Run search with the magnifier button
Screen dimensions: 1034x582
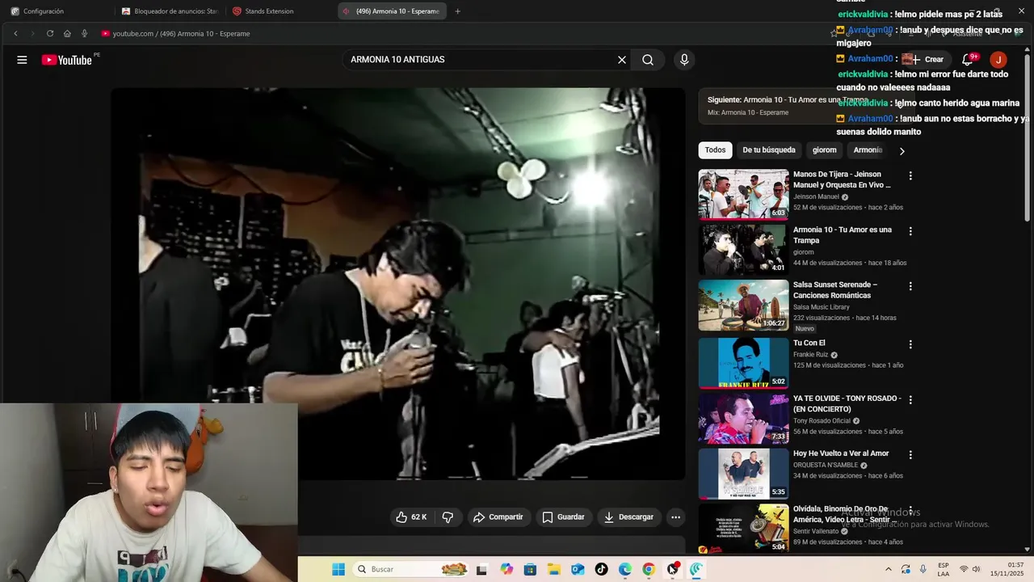[x=648, y=60]
